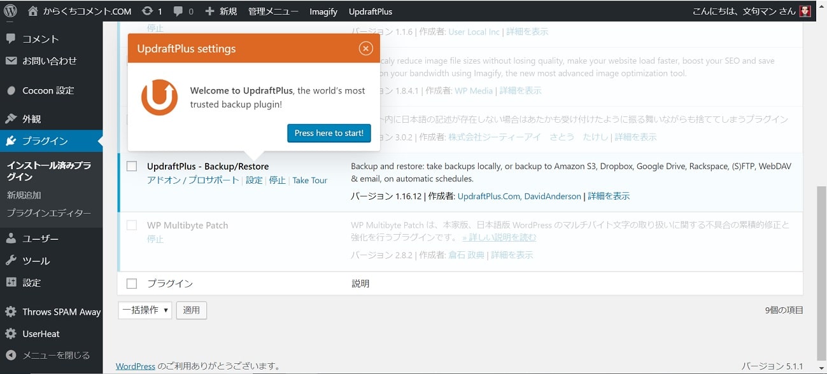
Task: Expand the 管理メニュー admin bar menu
Action: [x=273, y=11]
